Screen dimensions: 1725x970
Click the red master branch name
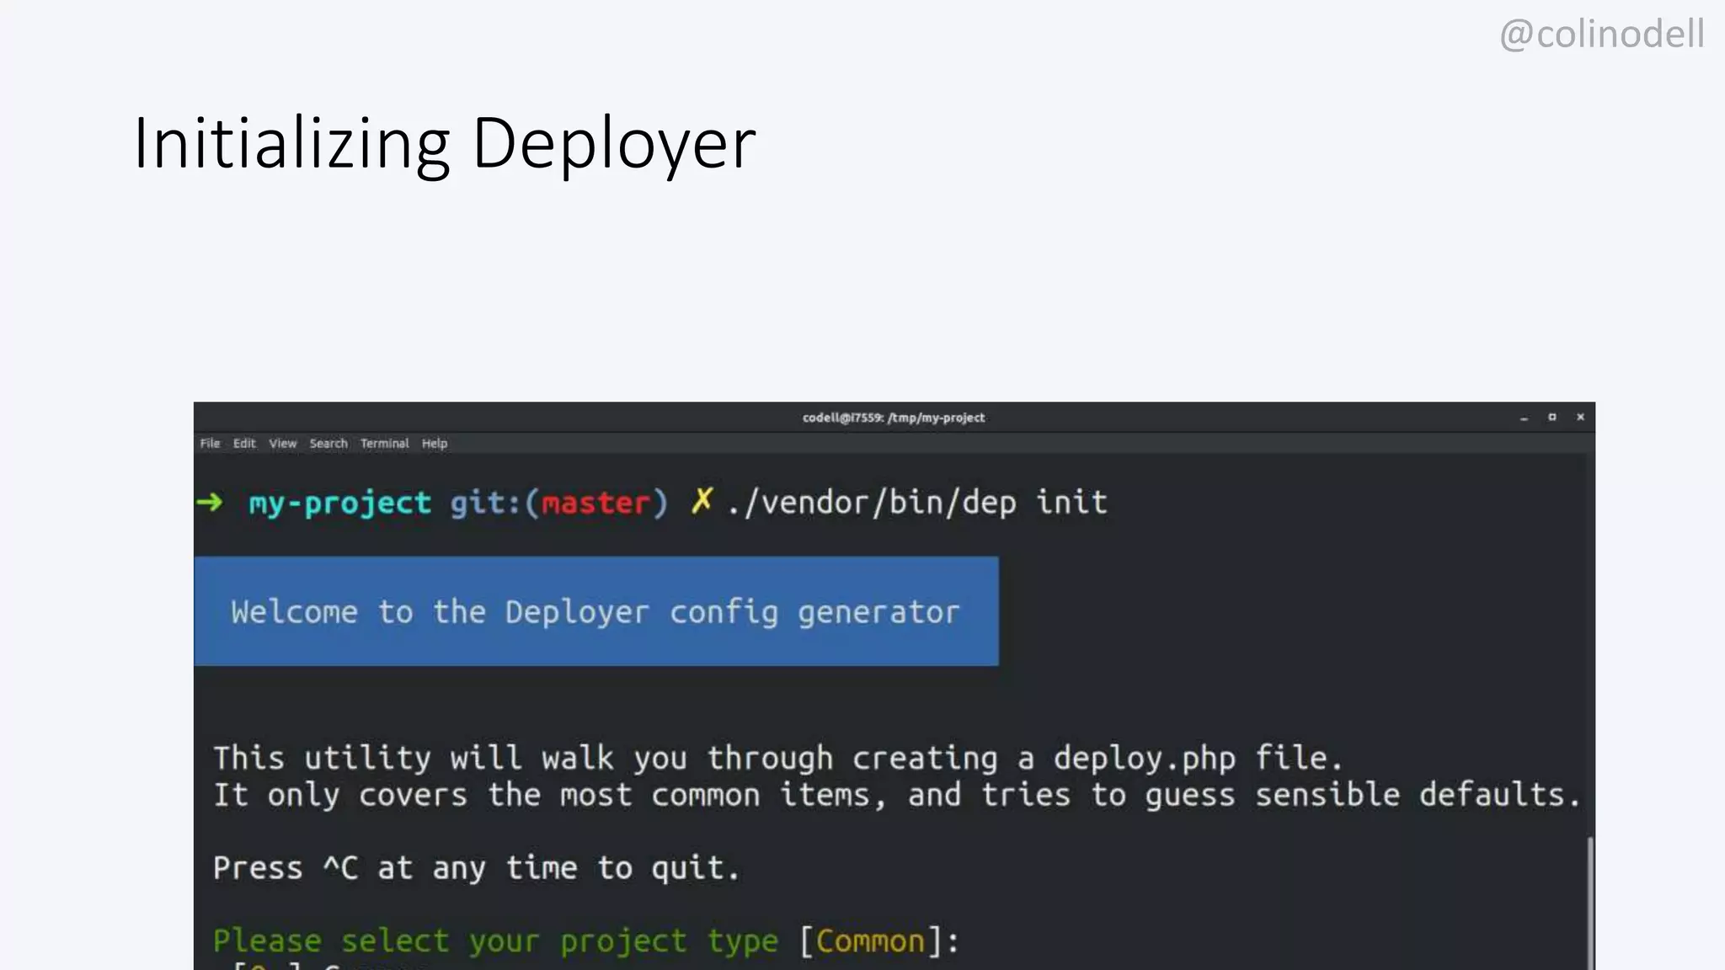595,504
